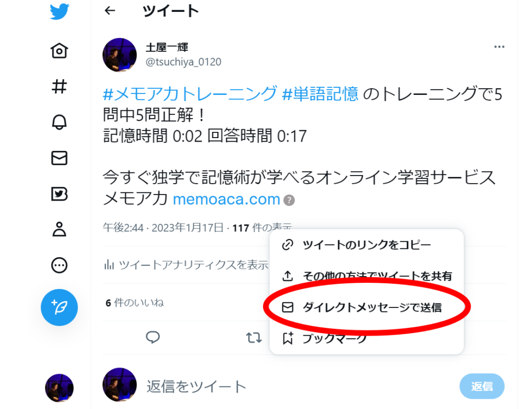Go back using the left arrow
The width and height of the screenshot is (526, 409).
click(x=110, y=11)
